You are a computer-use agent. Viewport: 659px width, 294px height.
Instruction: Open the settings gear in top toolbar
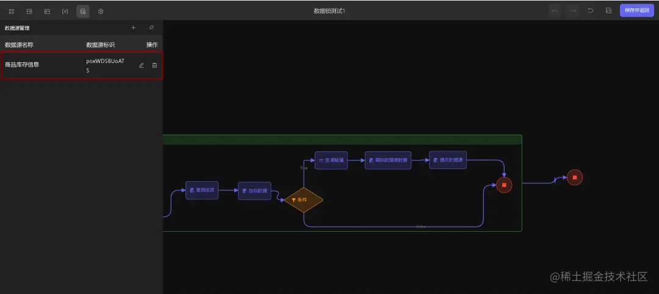[x=101, y=12]
